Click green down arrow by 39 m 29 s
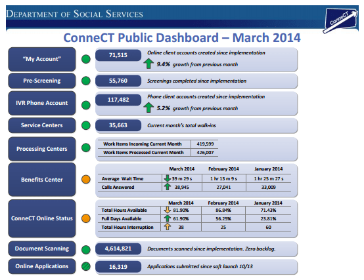Viewport: 364px width, 280px height. [167, 178]
